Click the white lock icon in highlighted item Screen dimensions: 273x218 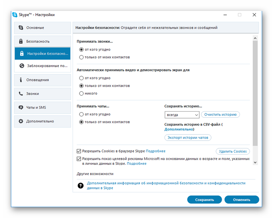tap(22, 54)
